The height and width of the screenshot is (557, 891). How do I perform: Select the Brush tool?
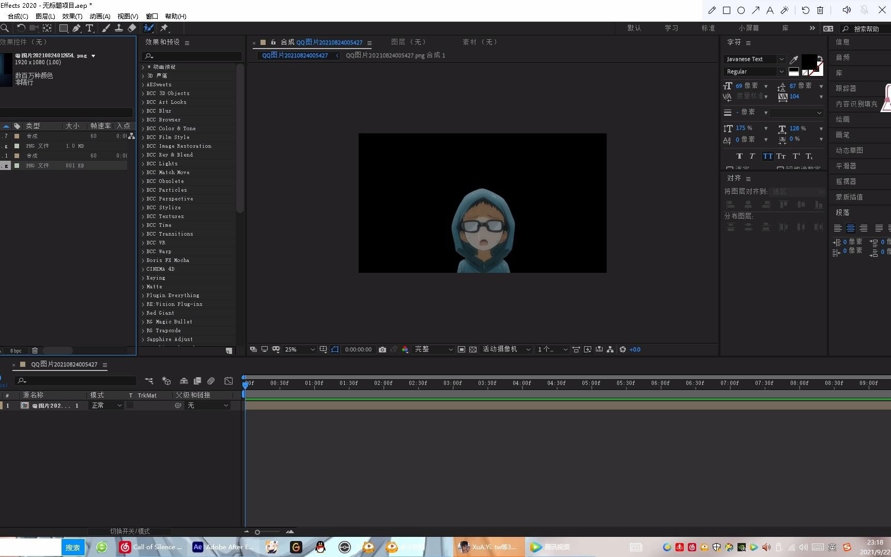(x=106, y=28)
